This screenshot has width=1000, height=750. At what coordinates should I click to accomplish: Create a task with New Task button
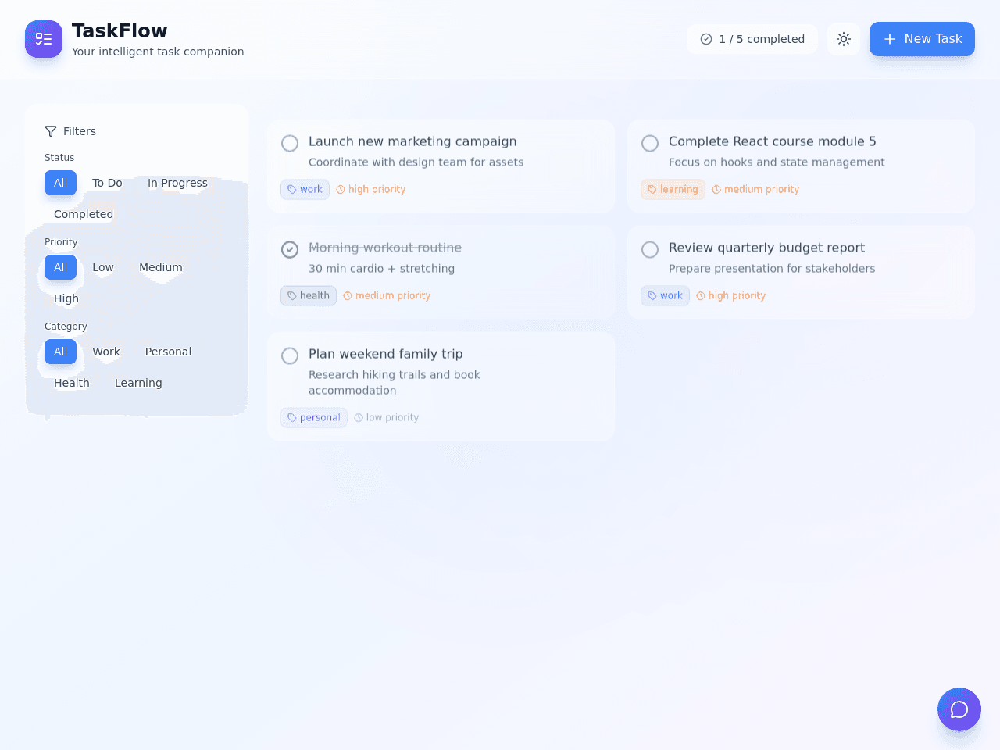coord(922,39)
